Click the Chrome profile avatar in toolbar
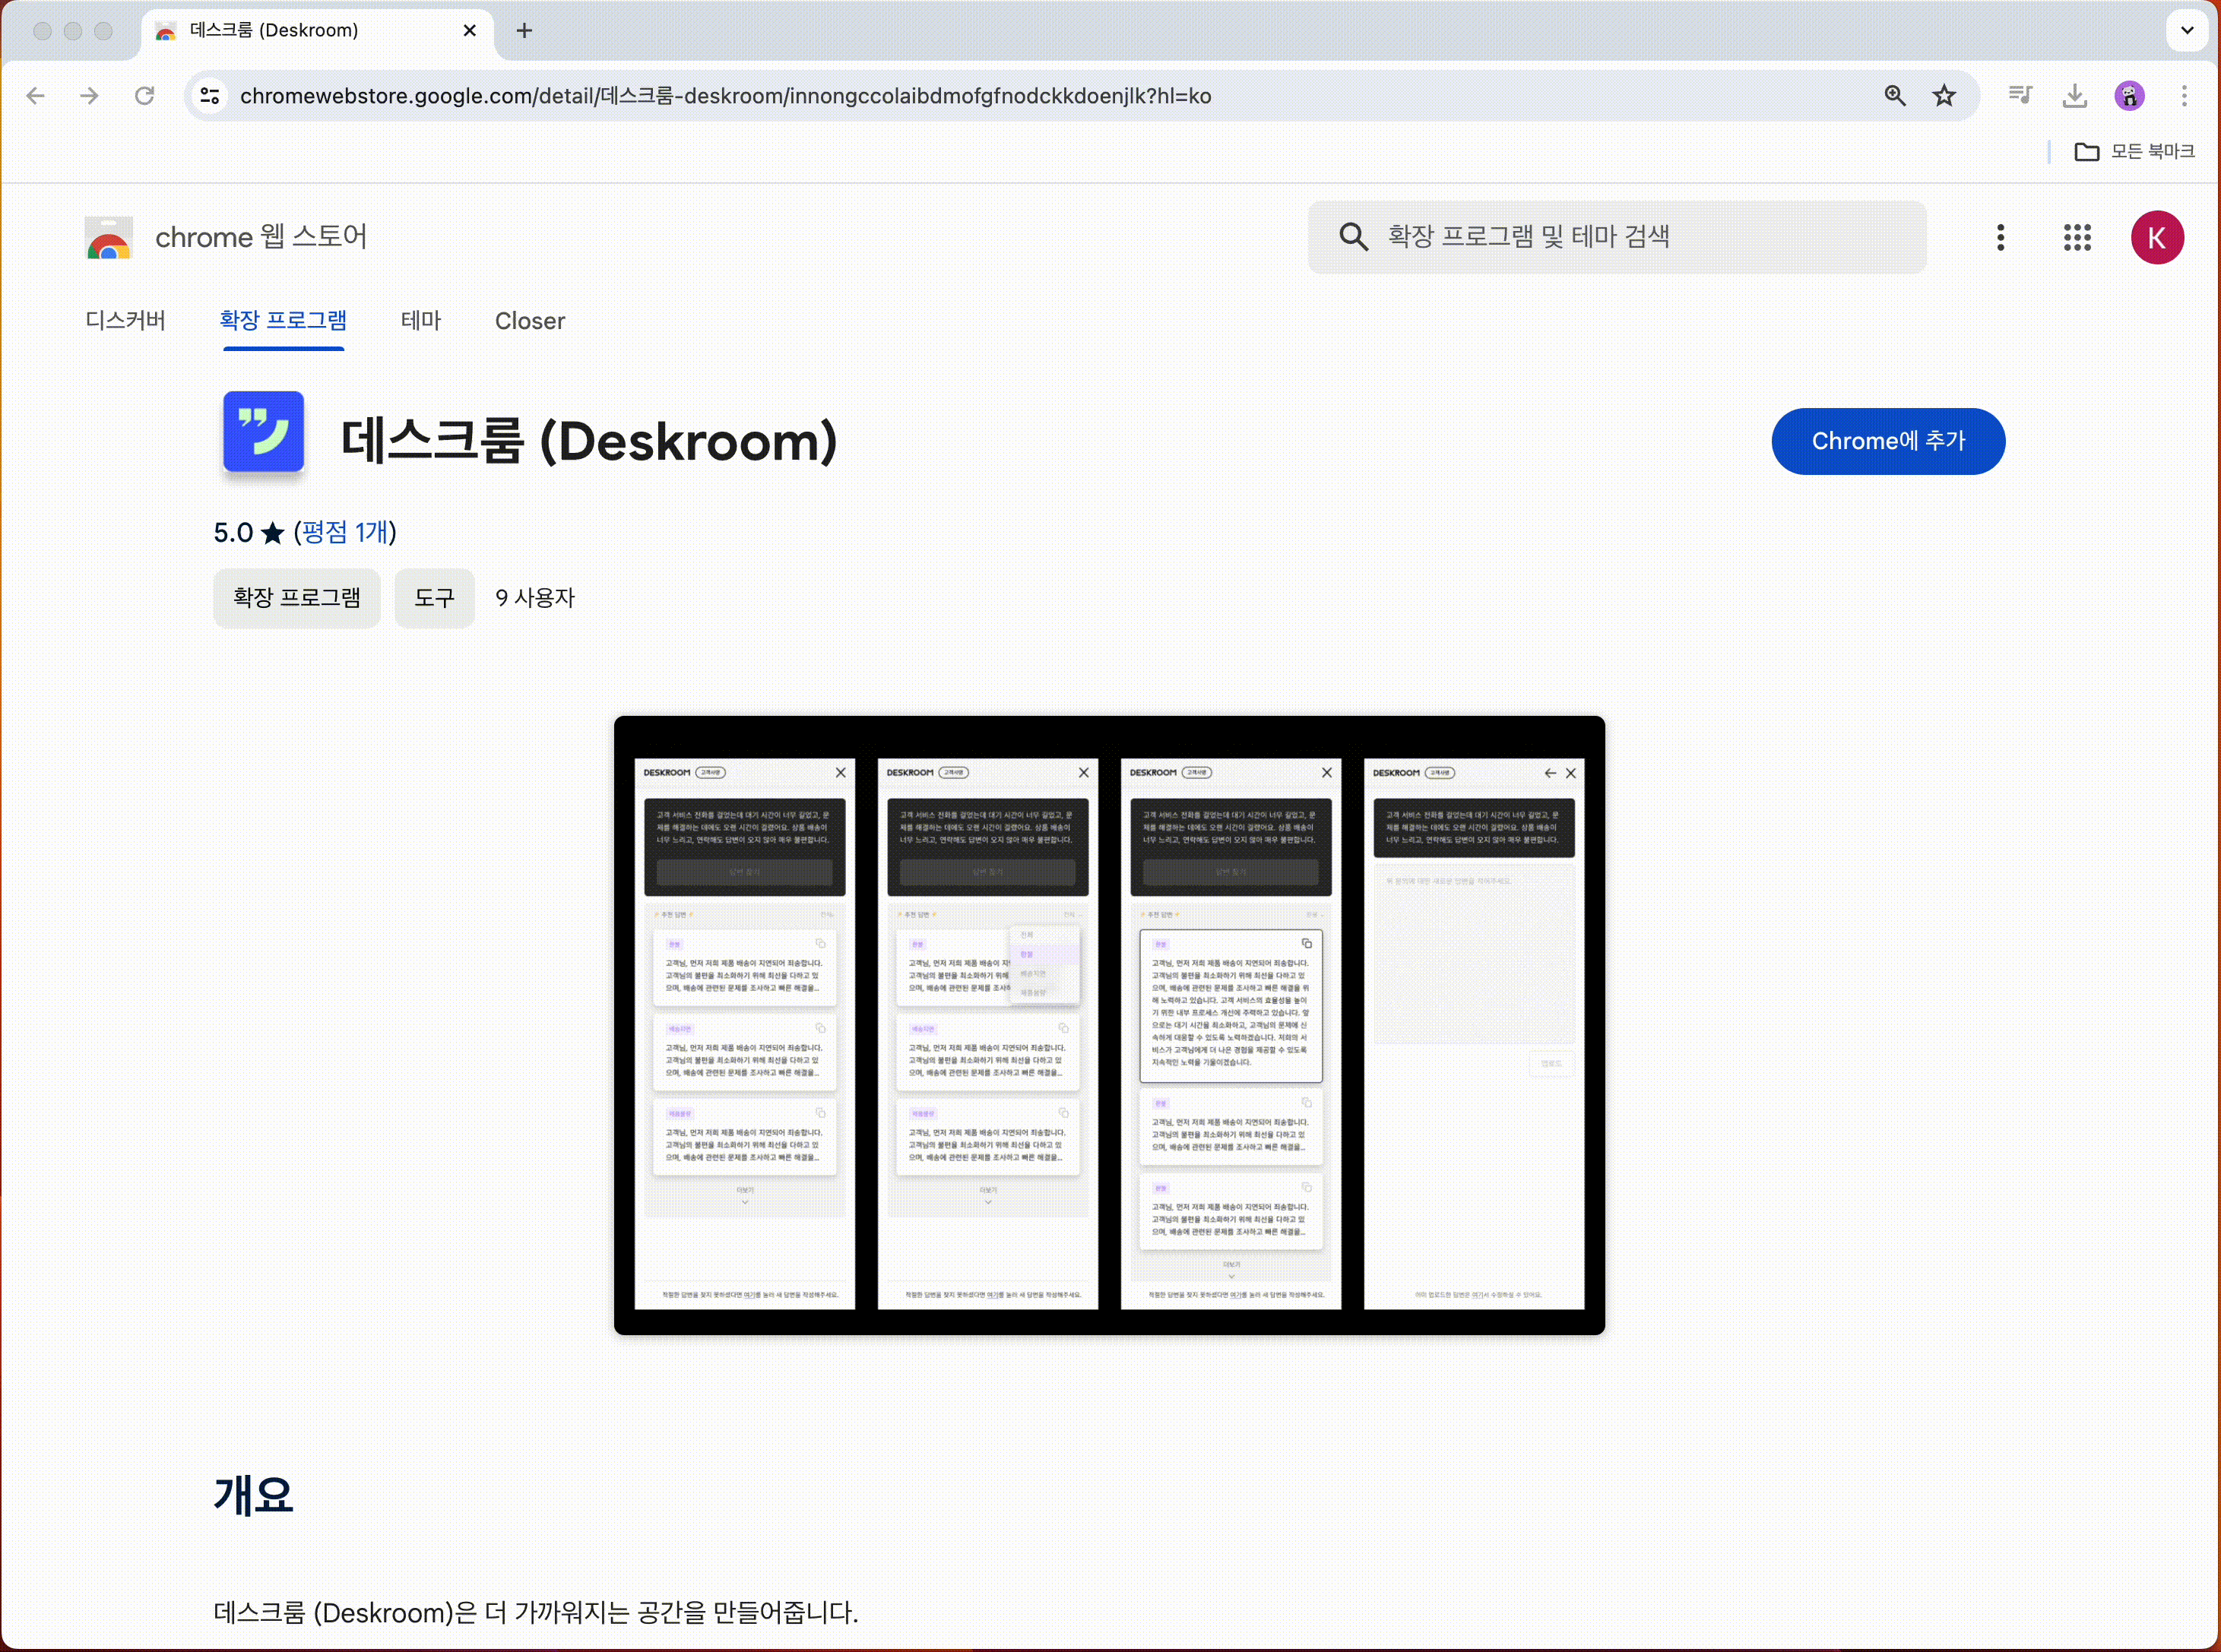This screenshot has height=1652, width=2221. point(2130,96)
